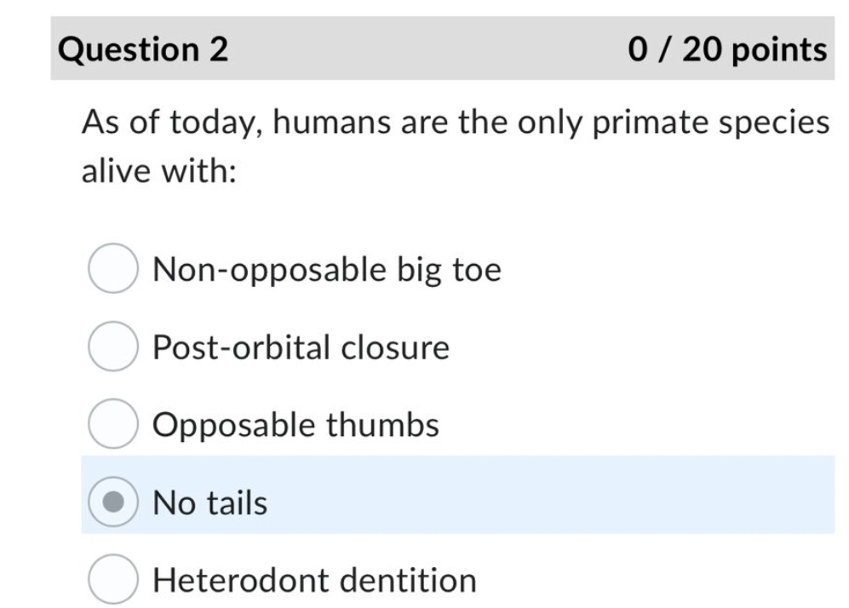
Task: Click the empty circle beside Opposable thumbs
Action: (x=112, y=424)
